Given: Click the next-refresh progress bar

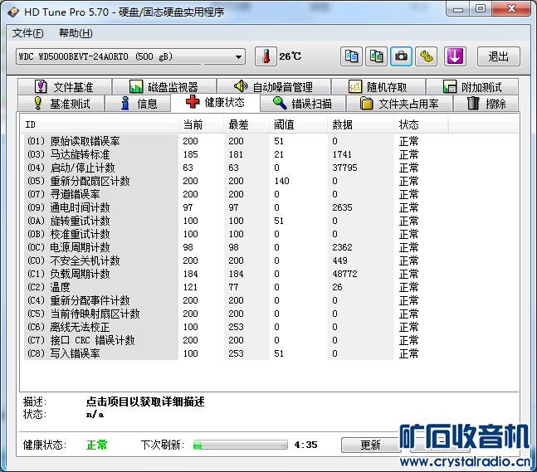Looking at the screenshot, I should click(x=241, y=445).
